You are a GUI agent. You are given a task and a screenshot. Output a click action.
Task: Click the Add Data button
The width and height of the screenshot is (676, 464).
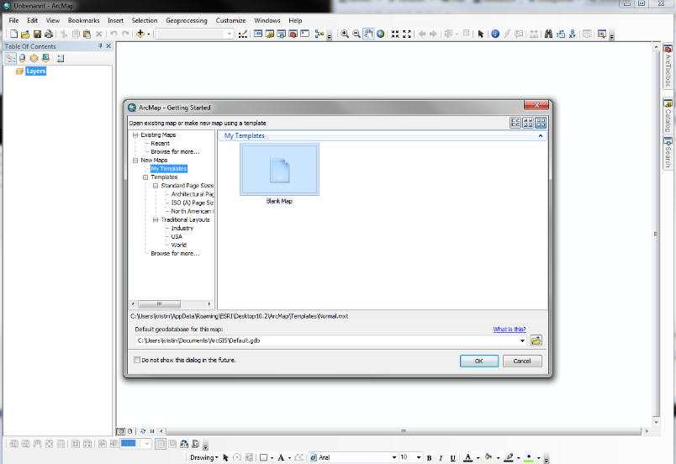tap(140, 34)
